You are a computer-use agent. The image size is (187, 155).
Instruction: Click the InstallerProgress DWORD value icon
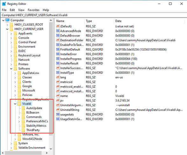[58, 59]
